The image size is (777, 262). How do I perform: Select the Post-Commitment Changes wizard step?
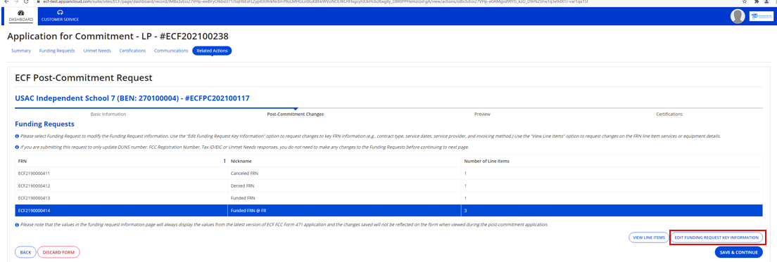295,114
